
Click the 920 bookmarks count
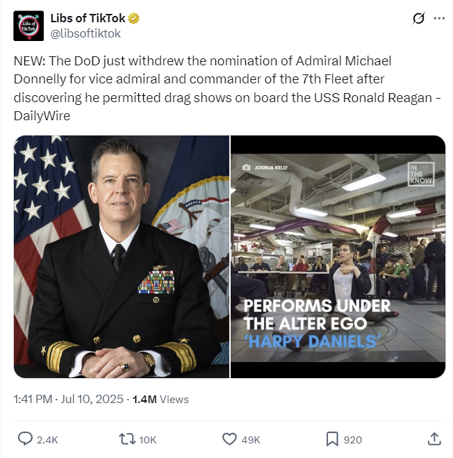[x=352, y=440]
